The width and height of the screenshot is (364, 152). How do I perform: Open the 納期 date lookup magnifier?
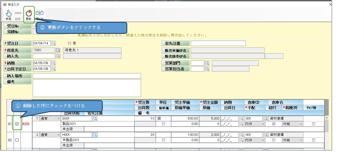[53, 63]
